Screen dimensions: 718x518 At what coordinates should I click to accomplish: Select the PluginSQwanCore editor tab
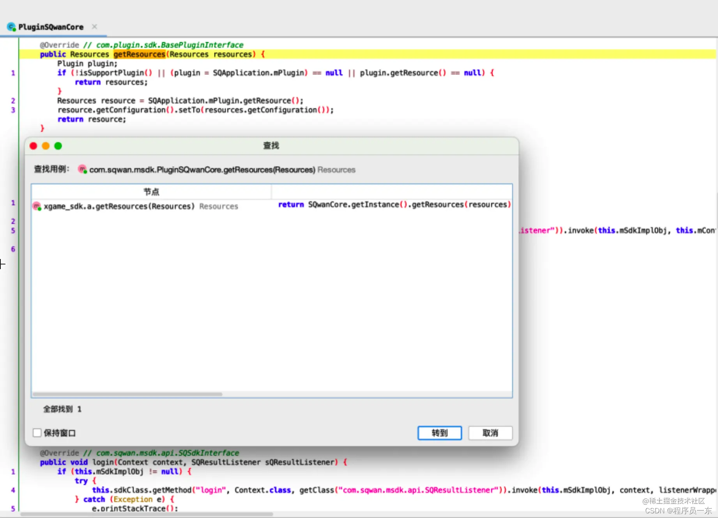(x=51, y=27)
